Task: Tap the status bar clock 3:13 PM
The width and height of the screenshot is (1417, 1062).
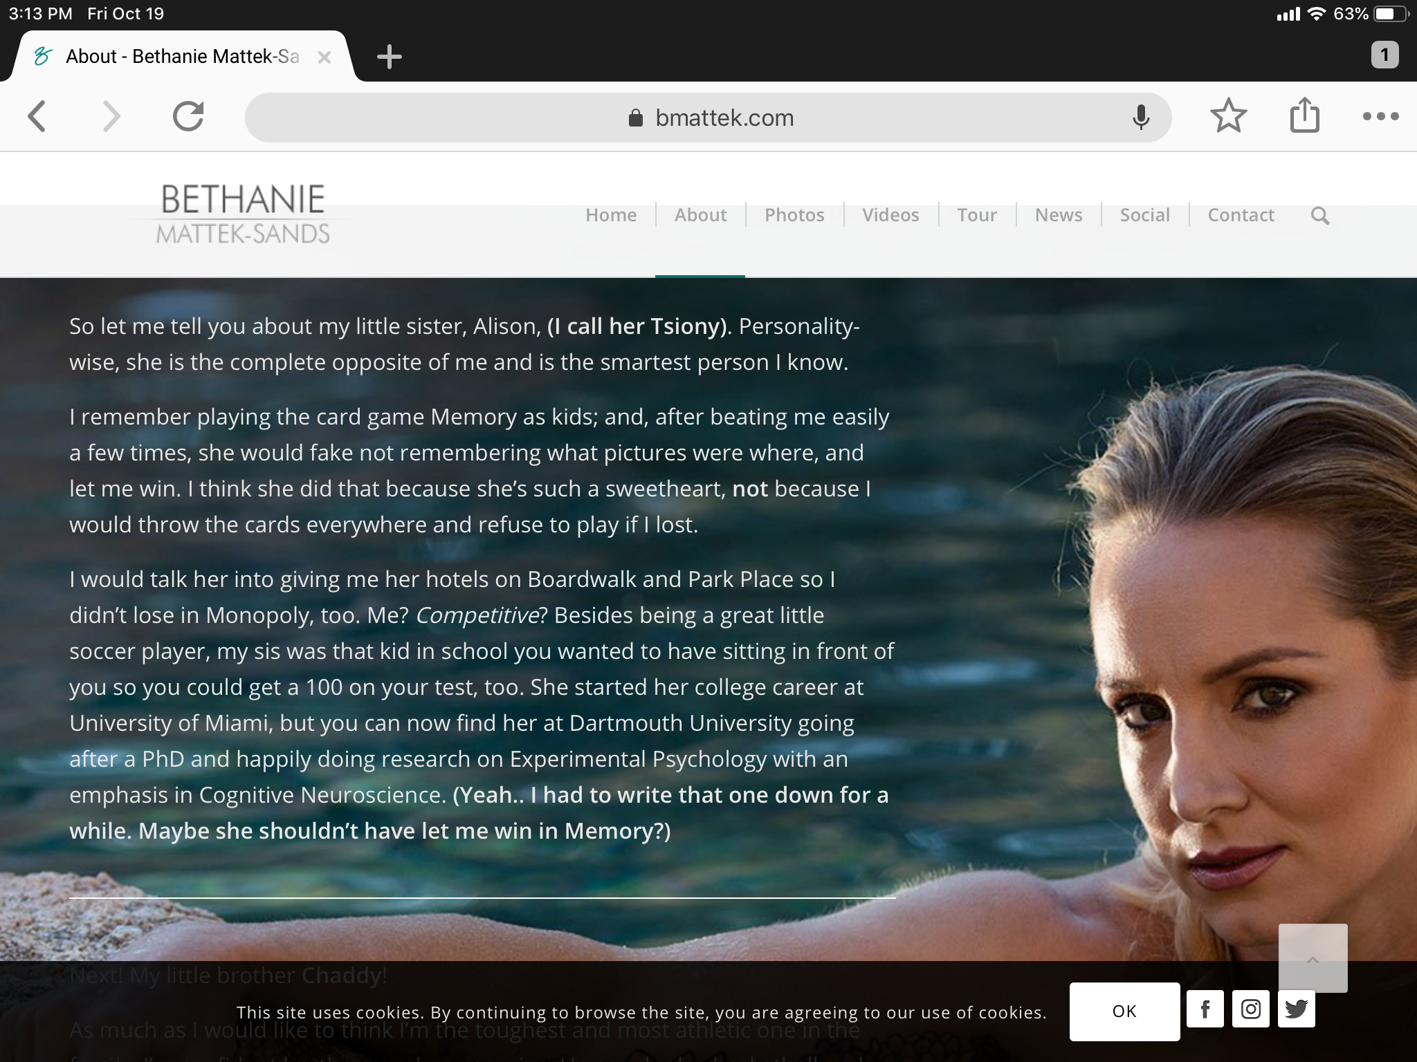Action: pyautogui.click(x=41, y=14)
